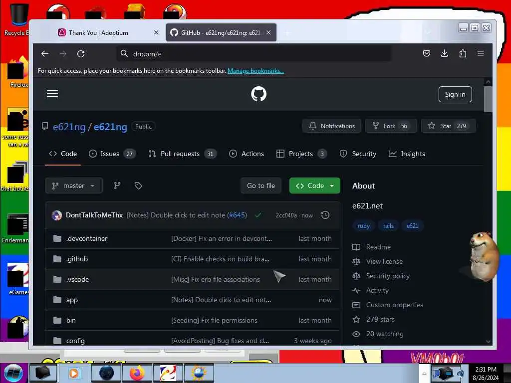Open the Readme sidebar link

point(371,247)
